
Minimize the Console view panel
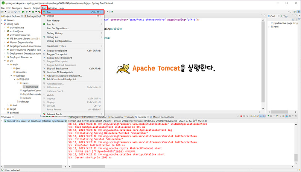[x=293, y=116]
